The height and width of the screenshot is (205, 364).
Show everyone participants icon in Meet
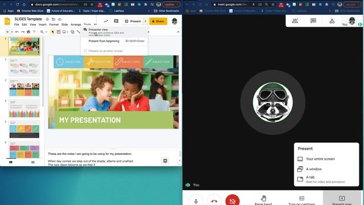[x=295, y=21]
